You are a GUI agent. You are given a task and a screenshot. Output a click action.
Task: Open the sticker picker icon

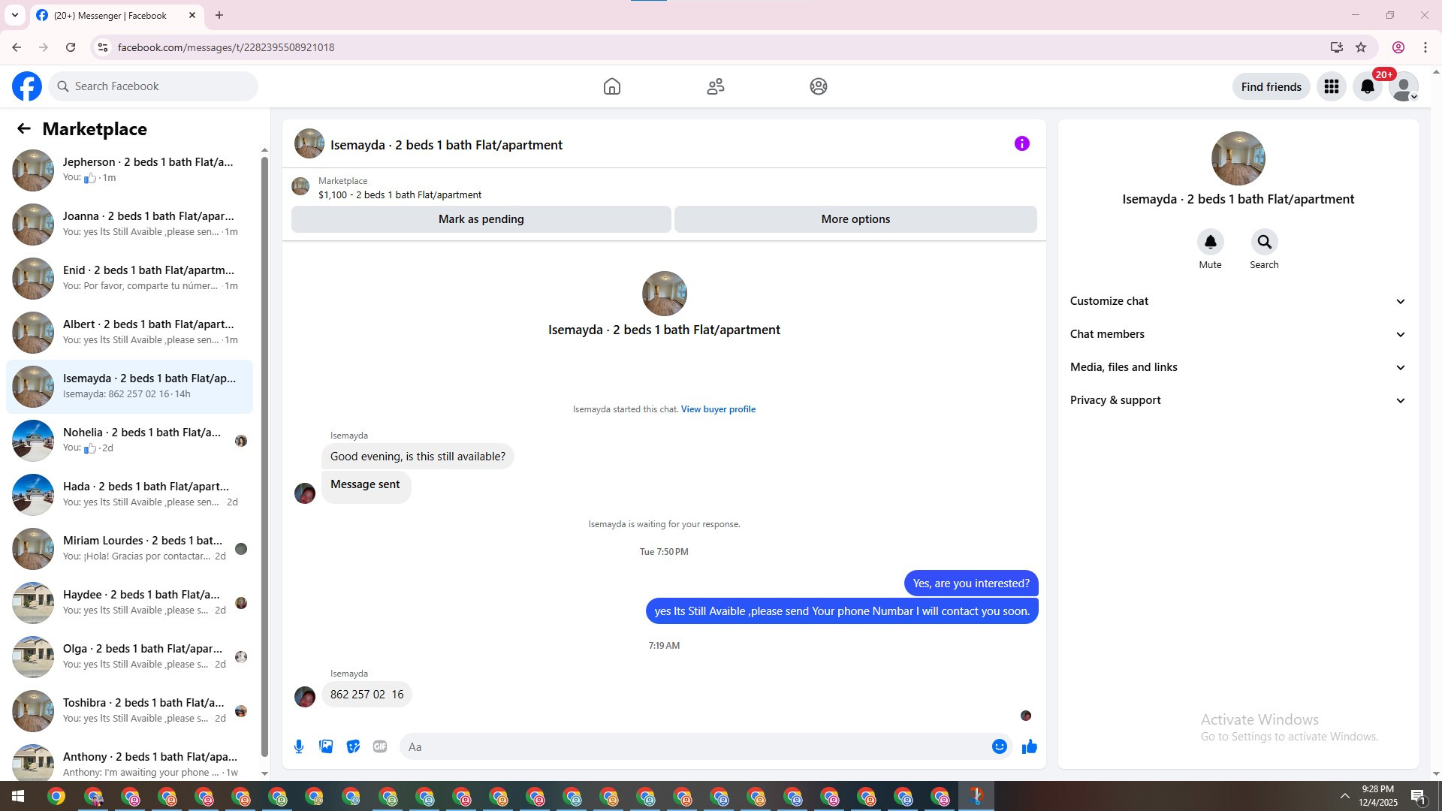point(353,746)
